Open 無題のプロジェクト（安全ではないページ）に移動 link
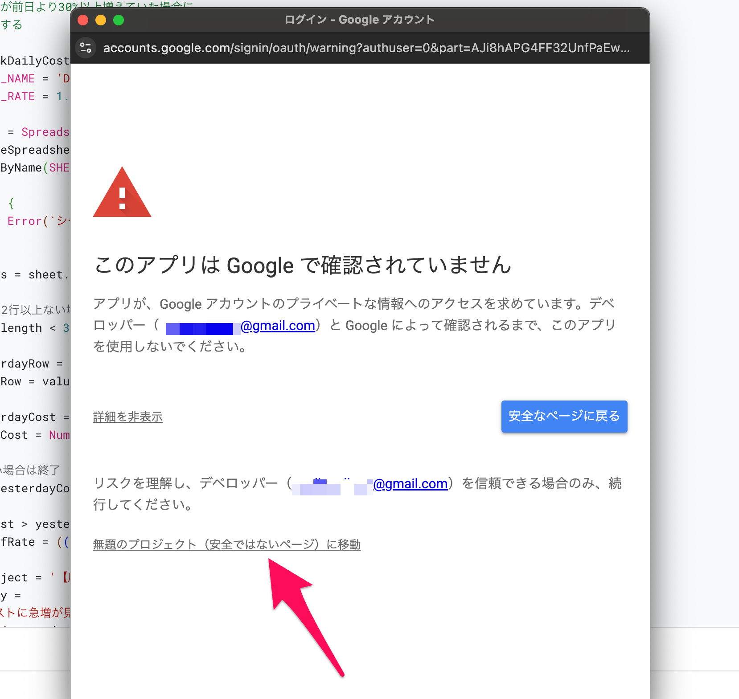The width and height of the screenshot is (739, 699). coord(226,544)
